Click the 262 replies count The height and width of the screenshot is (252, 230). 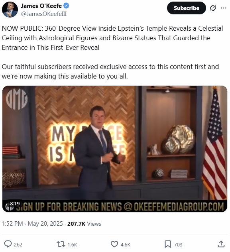coord(18,244)
